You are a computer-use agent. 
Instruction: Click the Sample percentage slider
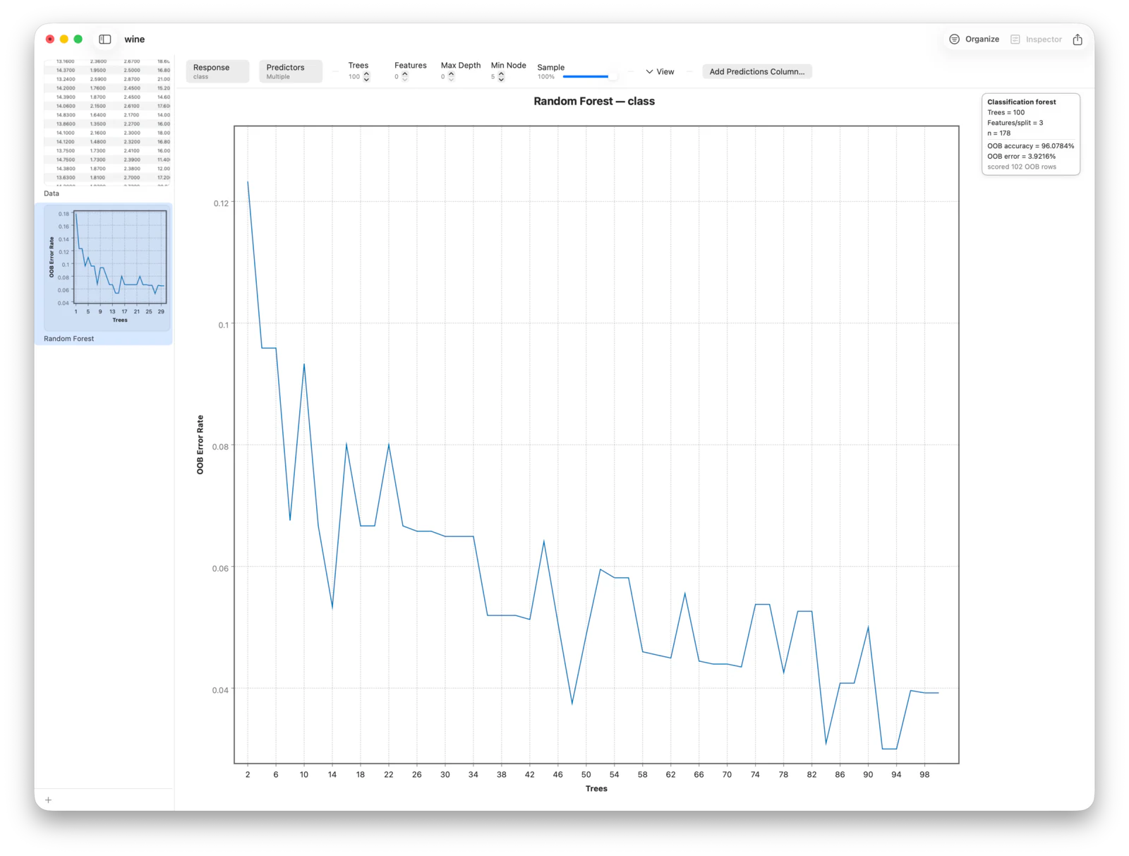point(590,76)
